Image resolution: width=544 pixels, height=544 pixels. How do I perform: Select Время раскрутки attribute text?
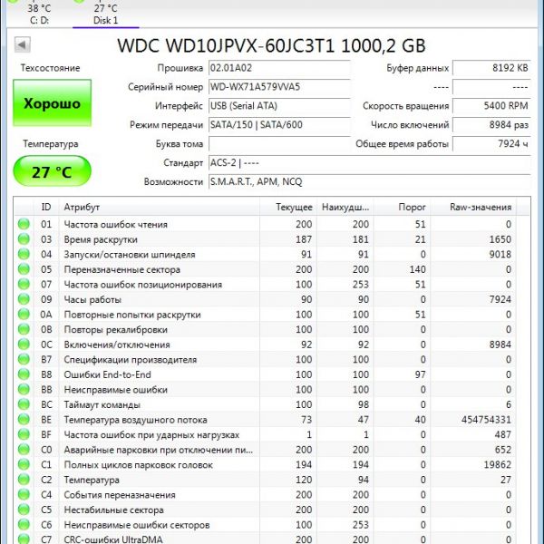point(101,239)
